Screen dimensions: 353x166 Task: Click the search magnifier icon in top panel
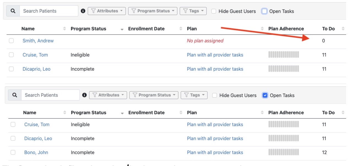[13, 11]
